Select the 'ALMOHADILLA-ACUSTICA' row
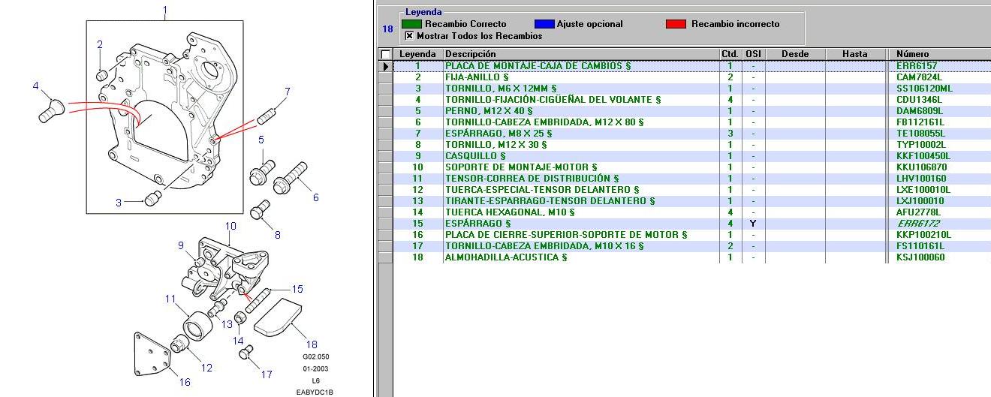Viewport: 991px width, 397px height. point(506,257)
